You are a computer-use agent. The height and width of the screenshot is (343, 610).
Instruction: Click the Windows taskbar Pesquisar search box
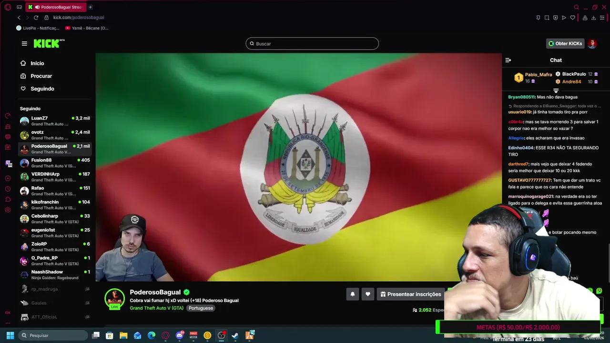click(53, 335)
